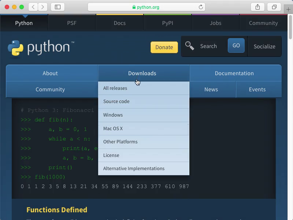Image resolution: width=293 pixels, height=220 pixels.
Task: Expand the Documentation navigation menu
Action: pos(234,73)
